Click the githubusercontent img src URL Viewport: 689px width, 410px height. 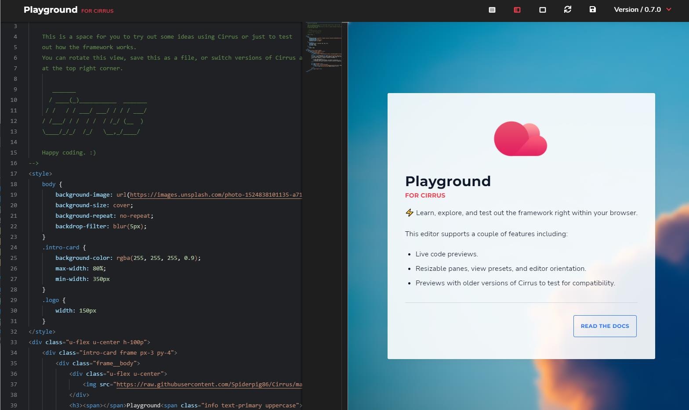(x=210, y=385)
